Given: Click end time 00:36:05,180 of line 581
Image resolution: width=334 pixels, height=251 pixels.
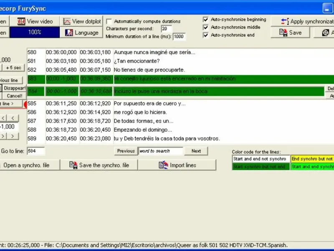Looking at the screenshot, I should coord(95,61).
